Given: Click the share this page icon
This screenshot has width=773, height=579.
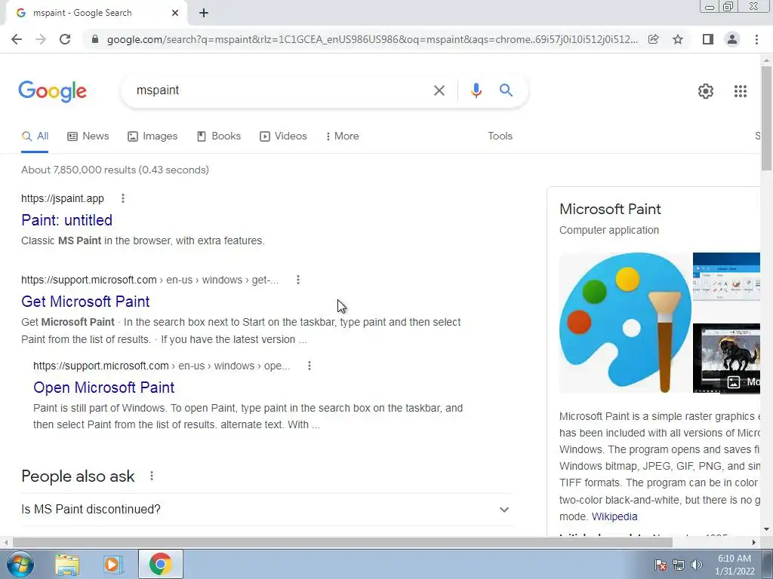Looking at the screenshot, I should [653, 39].
